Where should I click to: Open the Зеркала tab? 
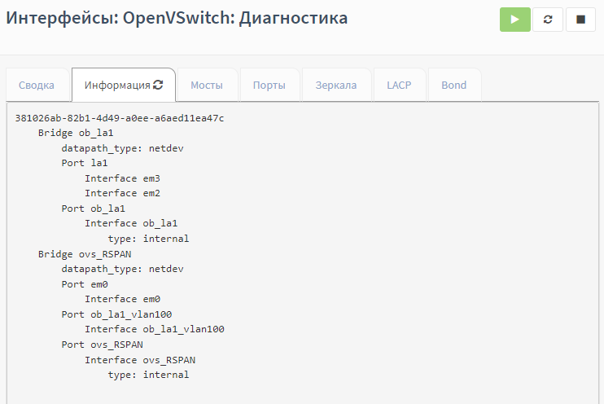pyautogui.click(x=336, y=85)
